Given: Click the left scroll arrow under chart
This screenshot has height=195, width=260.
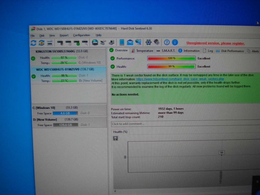Looking at the screenshot, I should click(115, 191).
